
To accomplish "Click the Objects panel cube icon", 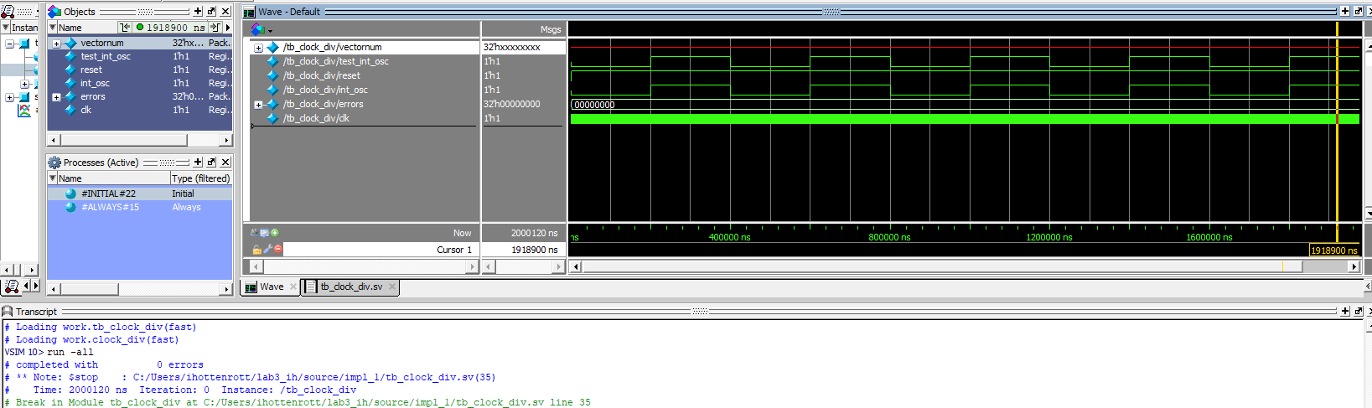I will tap(54, 12).
